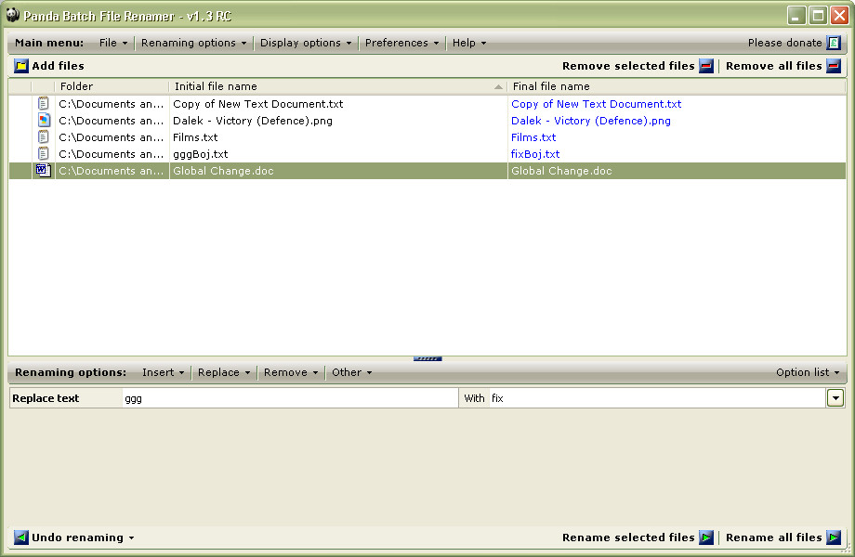This screenshot has height=557, width=855.
Task: Click Remove selected files text button
Action: [x=628, y=66]
